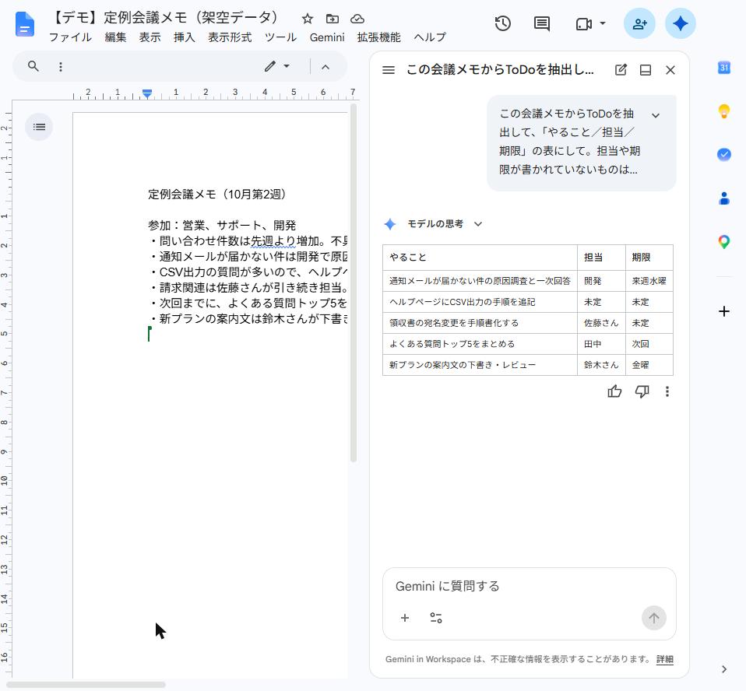Select the pencil editing mode icon

(270, 66)
